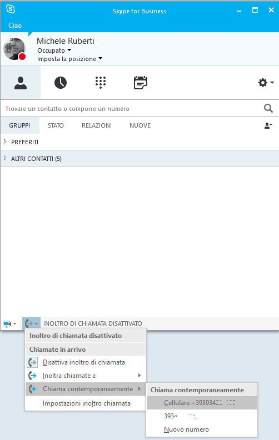Open the dial pad icon
279x440 pixels.
coord(100,83)
